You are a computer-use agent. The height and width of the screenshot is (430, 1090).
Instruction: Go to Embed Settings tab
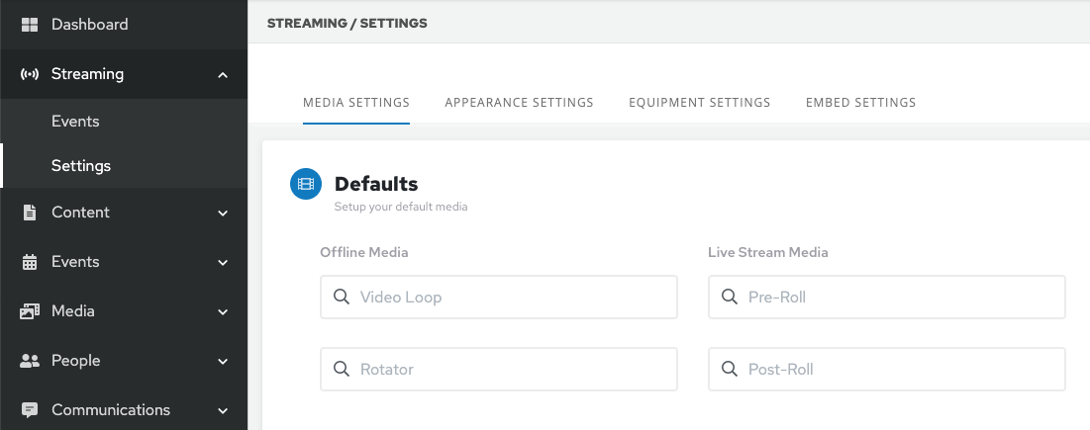coord(860,103)
